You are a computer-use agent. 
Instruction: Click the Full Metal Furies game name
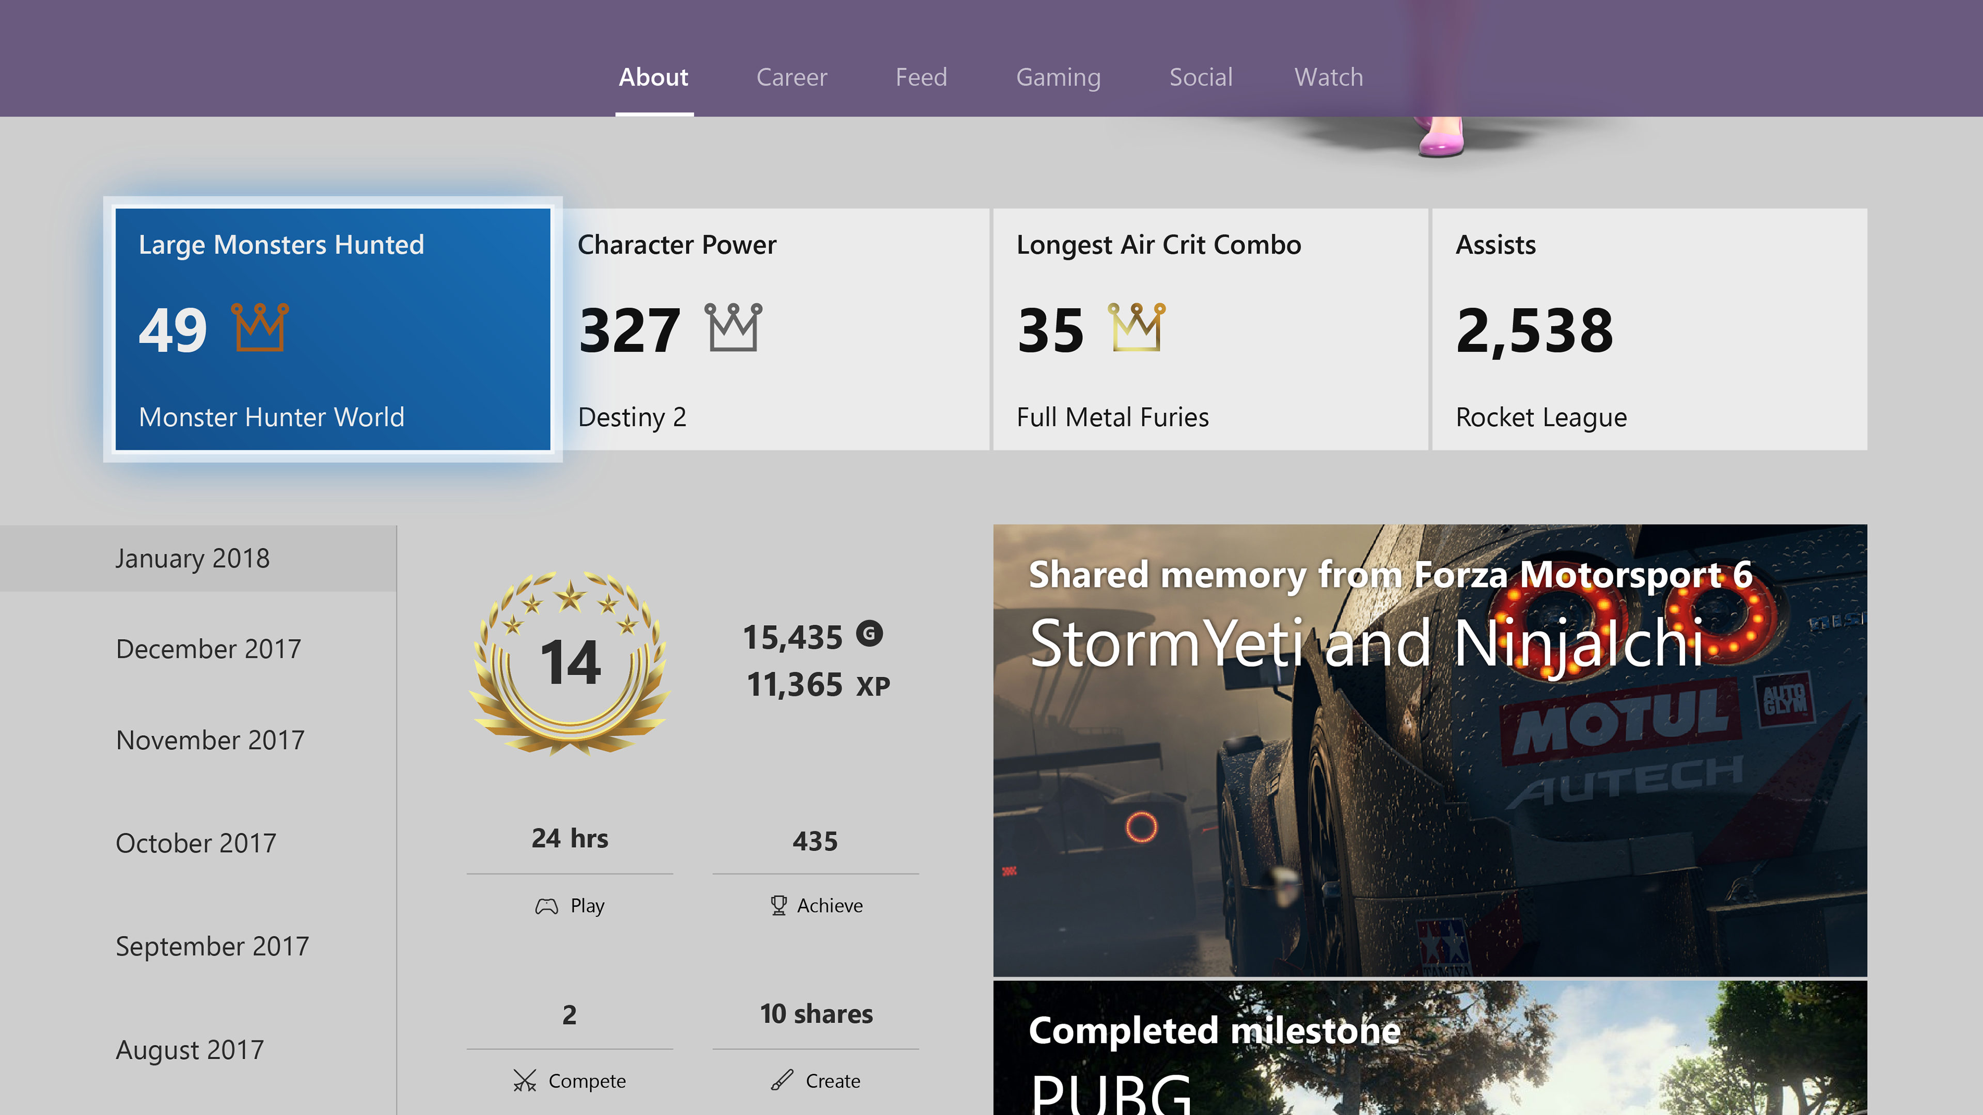pos(1113,417)
